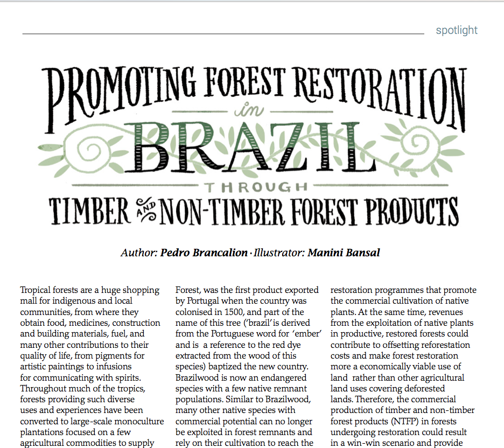Click 'from the Portuguese word for ember' line
This screenshot has height=448, width=504.
pyautogui.click(x=248, y=334)
